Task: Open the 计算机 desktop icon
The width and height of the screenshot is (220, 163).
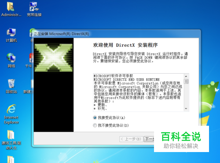Action: [x=11, y=35]
